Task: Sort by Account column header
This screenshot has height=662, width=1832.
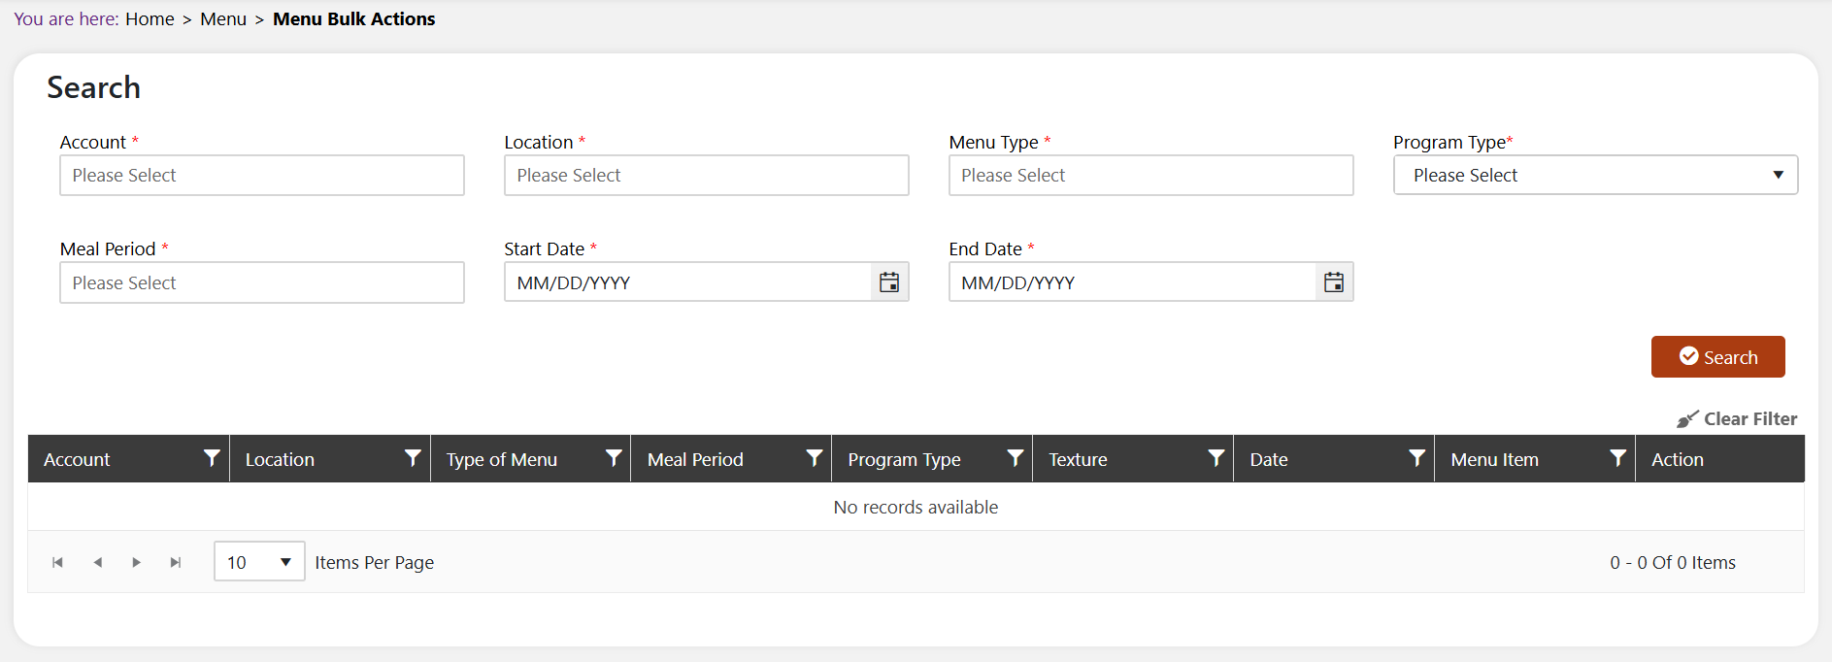Action: point(77,459)
